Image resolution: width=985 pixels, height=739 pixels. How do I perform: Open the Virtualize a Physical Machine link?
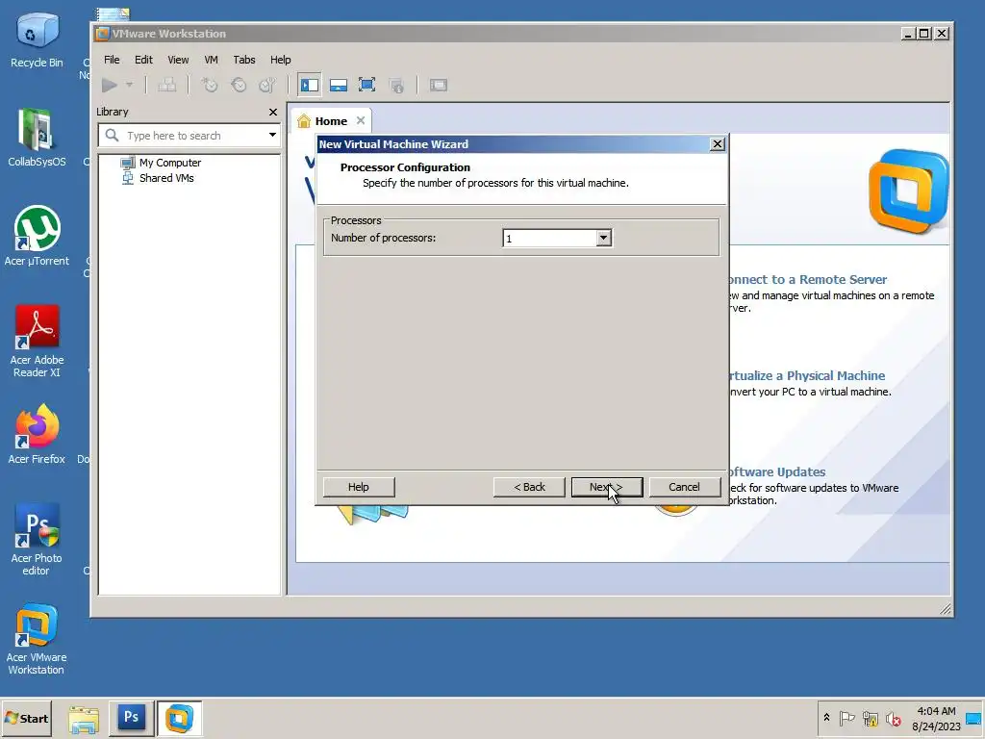tap(807, 376)
